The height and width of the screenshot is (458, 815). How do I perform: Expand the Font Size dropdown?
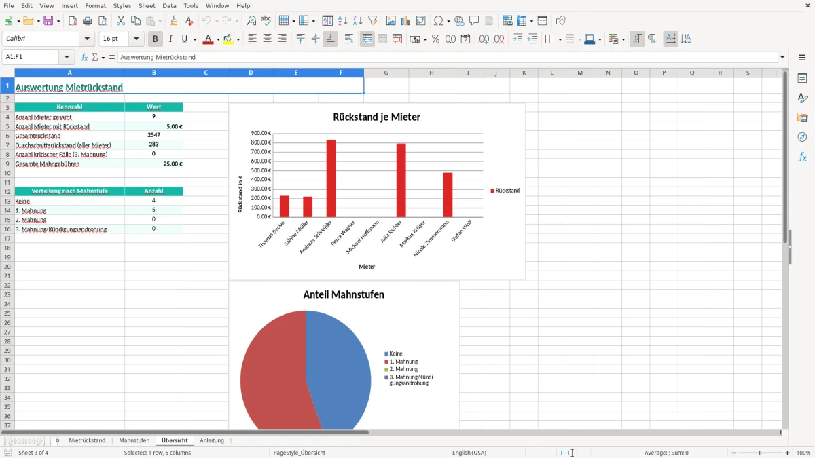click(136, 39)
